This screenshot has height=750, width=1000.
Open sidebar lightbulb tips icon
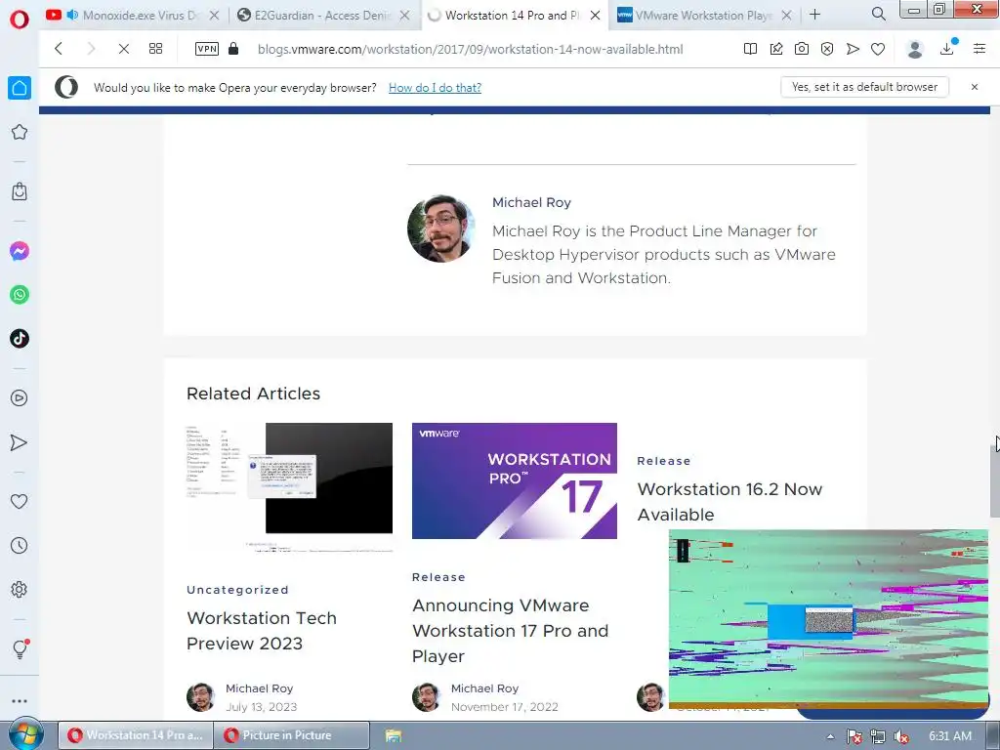click(20, 648)
